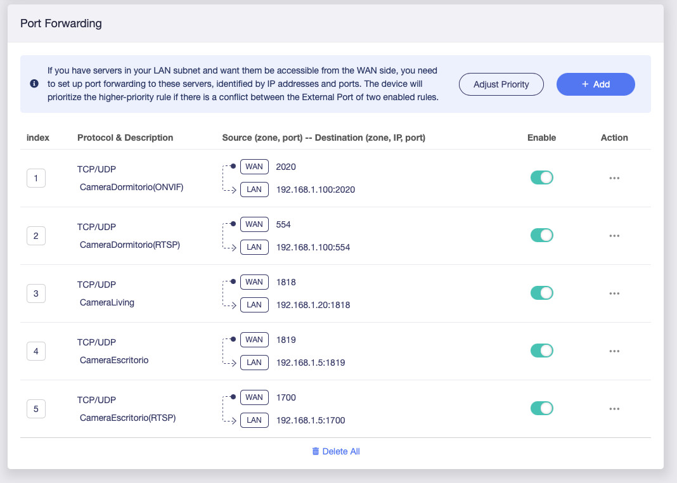
Task: Click the index column header
Action: coord(38,138)
